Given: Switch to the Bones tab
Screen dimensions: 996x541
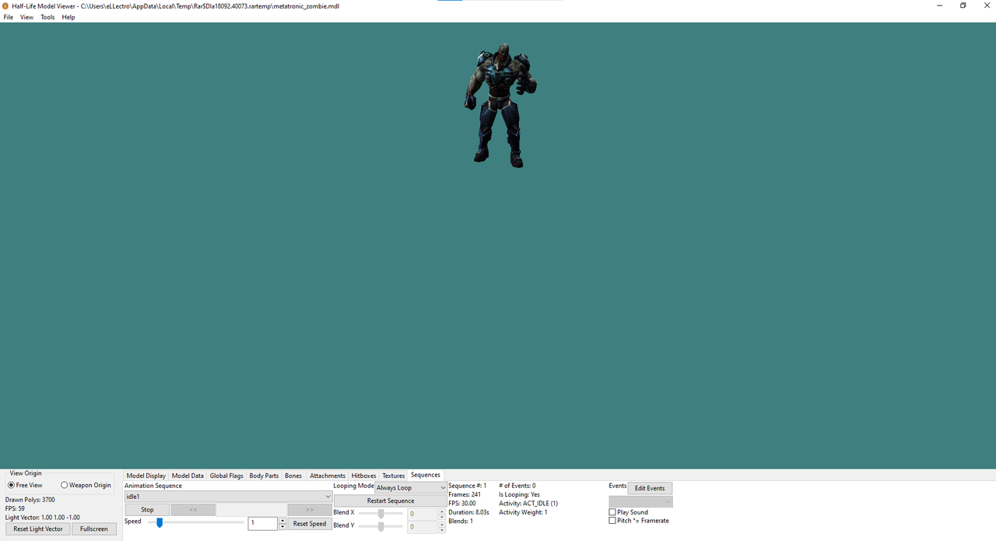Looking at the screenshot, I should (x=293, y=476).
